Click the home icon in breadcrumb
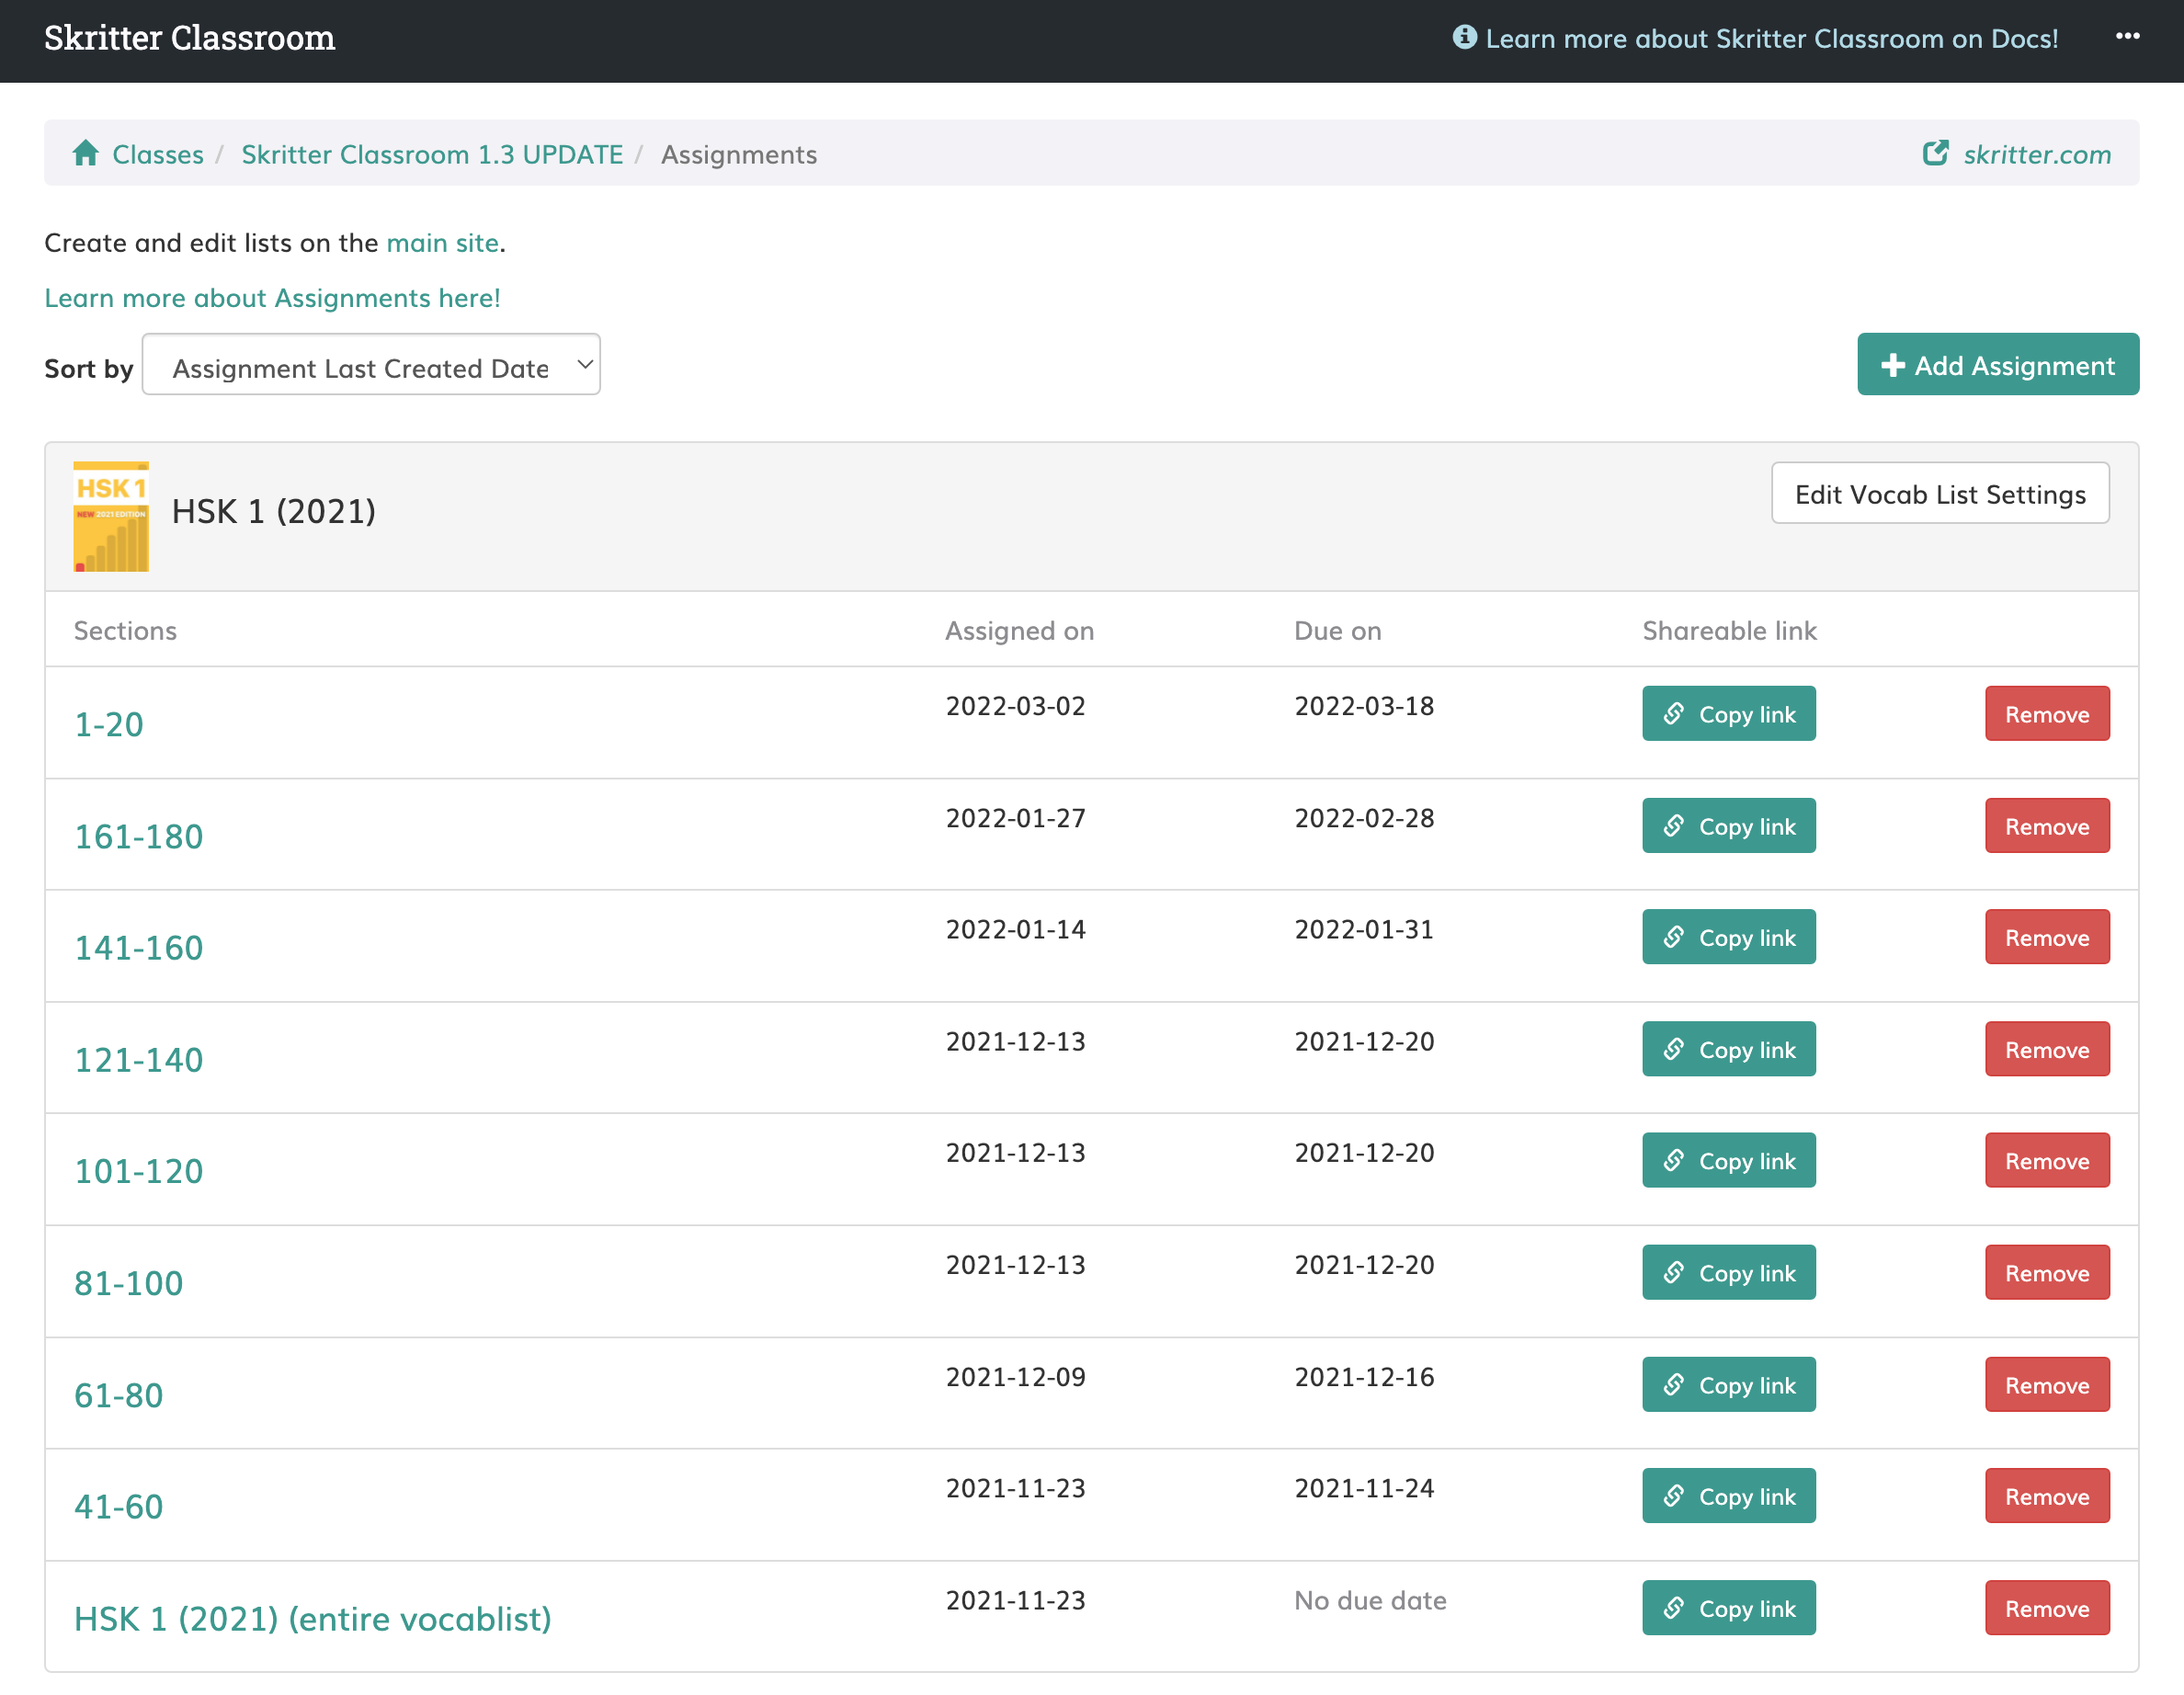 [x=86, y=153]
